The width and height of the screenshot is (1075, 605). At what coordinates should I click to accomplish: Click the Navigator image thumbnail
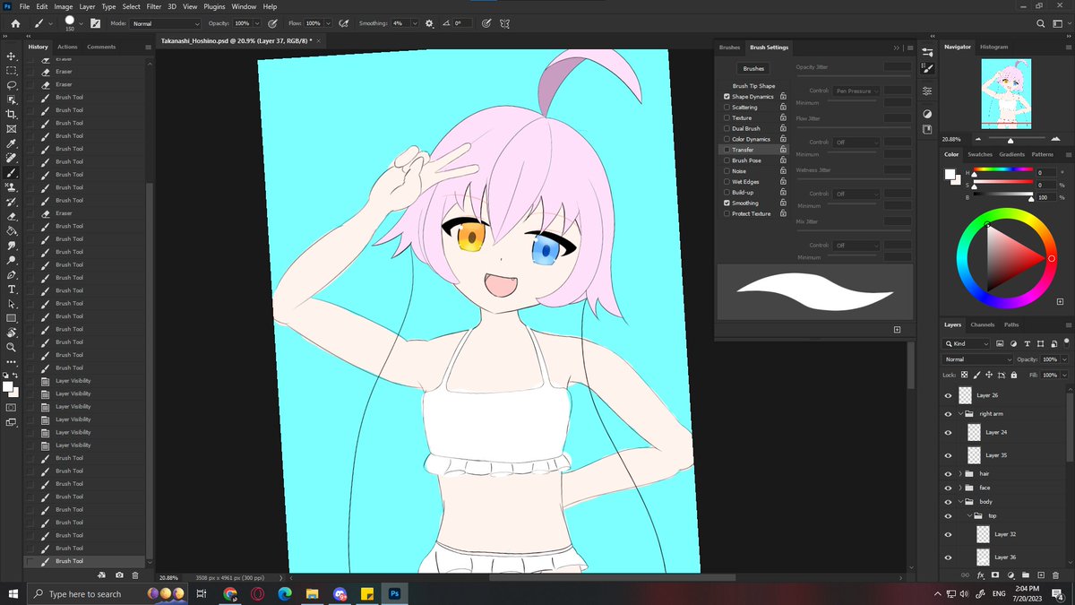(1005, 93)
